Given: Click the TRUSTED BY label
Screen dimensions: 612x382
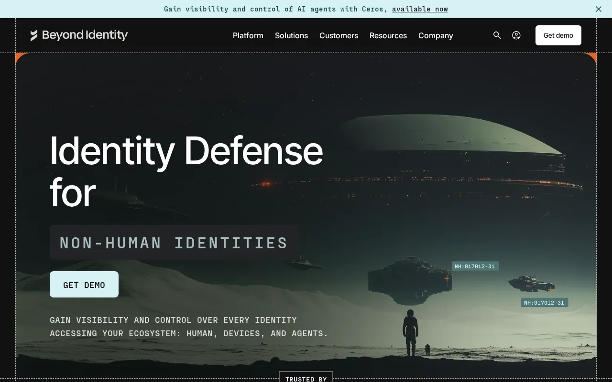Looking at the screenshot, I should (x=306, y=379).
